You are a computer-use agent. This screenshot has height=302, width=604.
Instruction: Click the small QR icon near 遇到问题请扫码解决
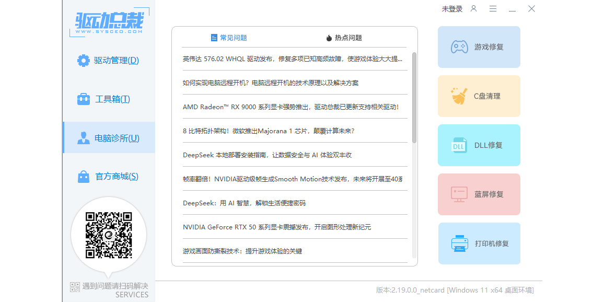(75, 286)
